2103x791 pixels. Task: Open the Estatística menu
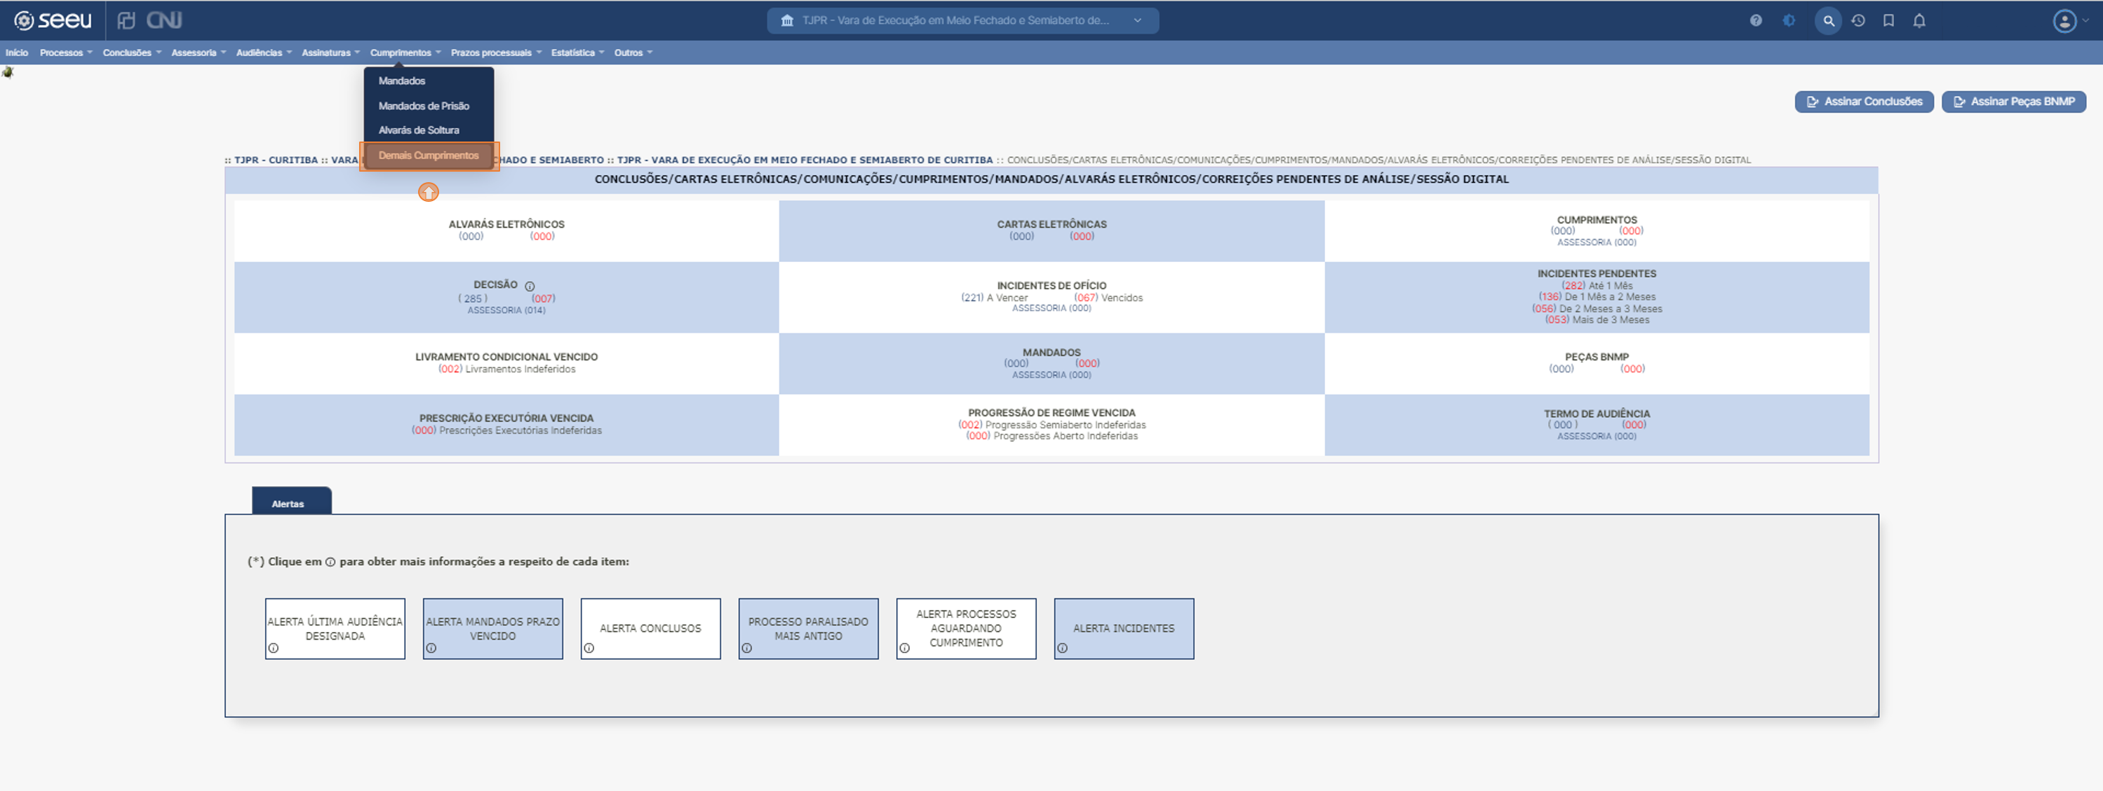(x=577, y=52)
